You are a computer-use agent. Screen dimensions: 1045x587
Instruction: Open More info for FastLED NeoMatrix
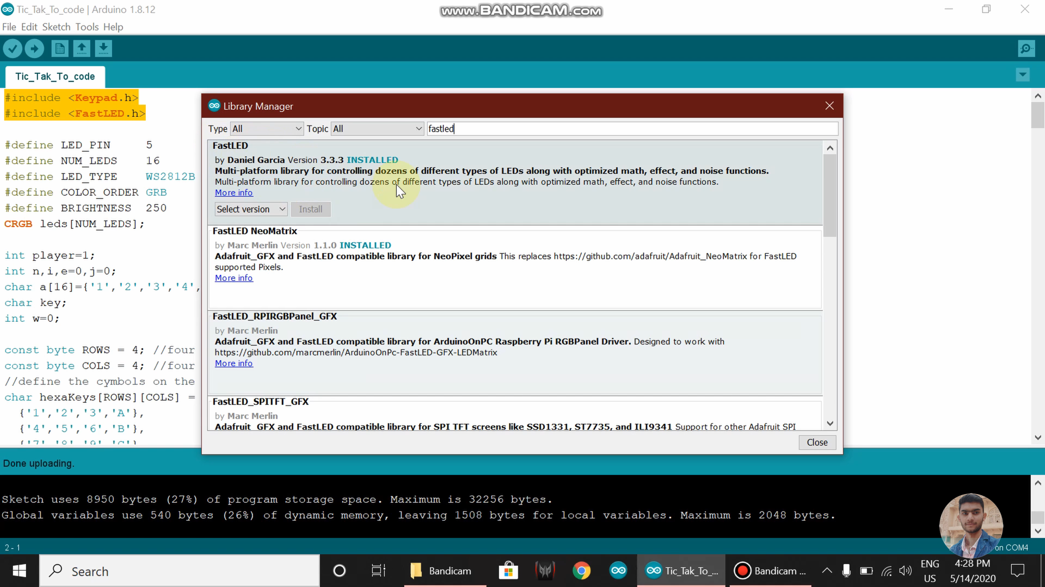[x=233, y=278]
